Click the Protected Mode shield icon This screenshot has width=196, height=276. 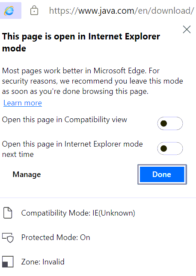tap(8, 237)
